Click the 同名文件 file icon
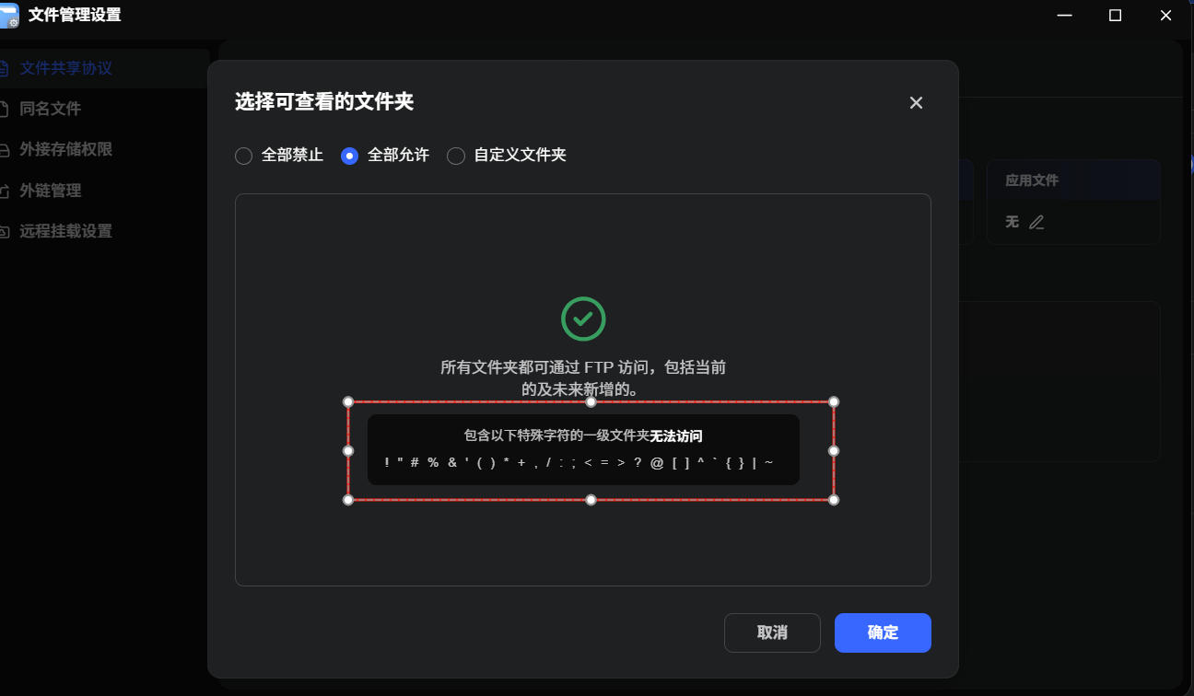 coord(4,109)
